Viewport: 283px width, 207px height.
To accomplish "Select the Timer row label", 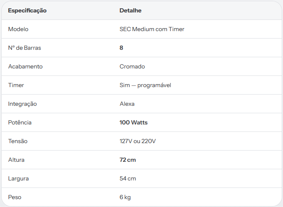I will click(16, 85).
